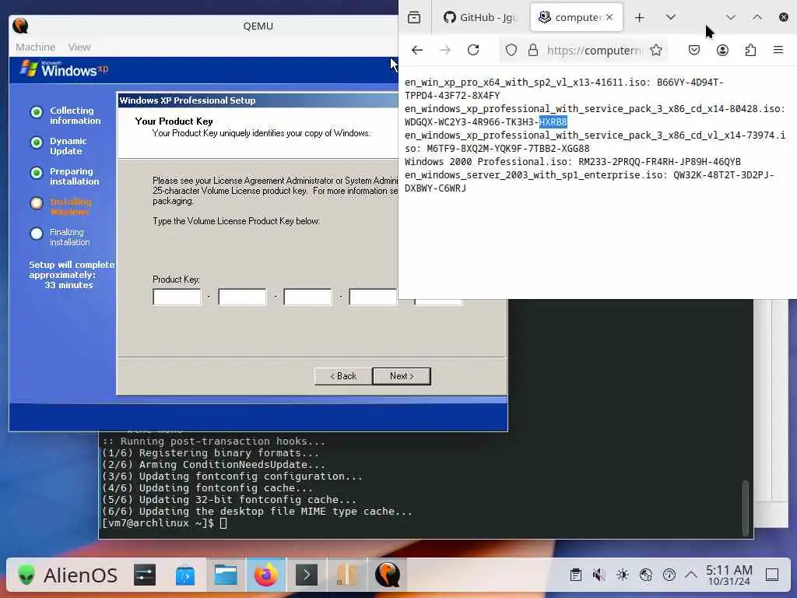This screenshot has height=598, width=797.
Task: Open clock showing 5:11 AM
Action: tap(729, 575)
